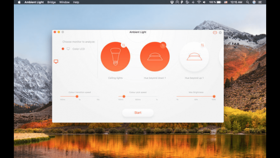This screenshot has height=158, width=280.
Task: Open the monitor panel via orange sidebar screen icon
Action: pos(56,62)
